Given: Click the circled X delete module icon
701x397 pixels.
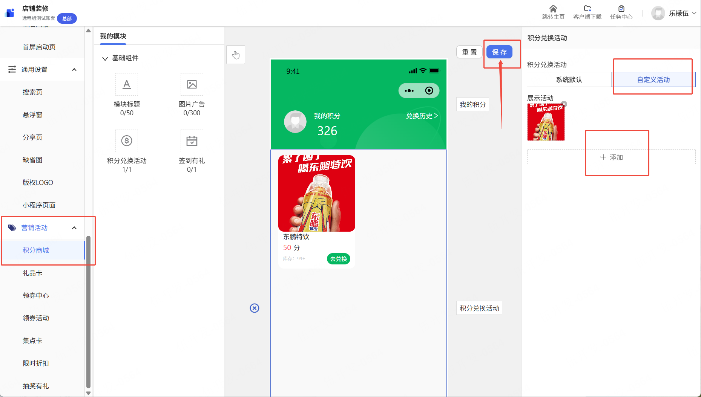Looking at the screenshot, I should pyautogui.click(x=255, y=308).
